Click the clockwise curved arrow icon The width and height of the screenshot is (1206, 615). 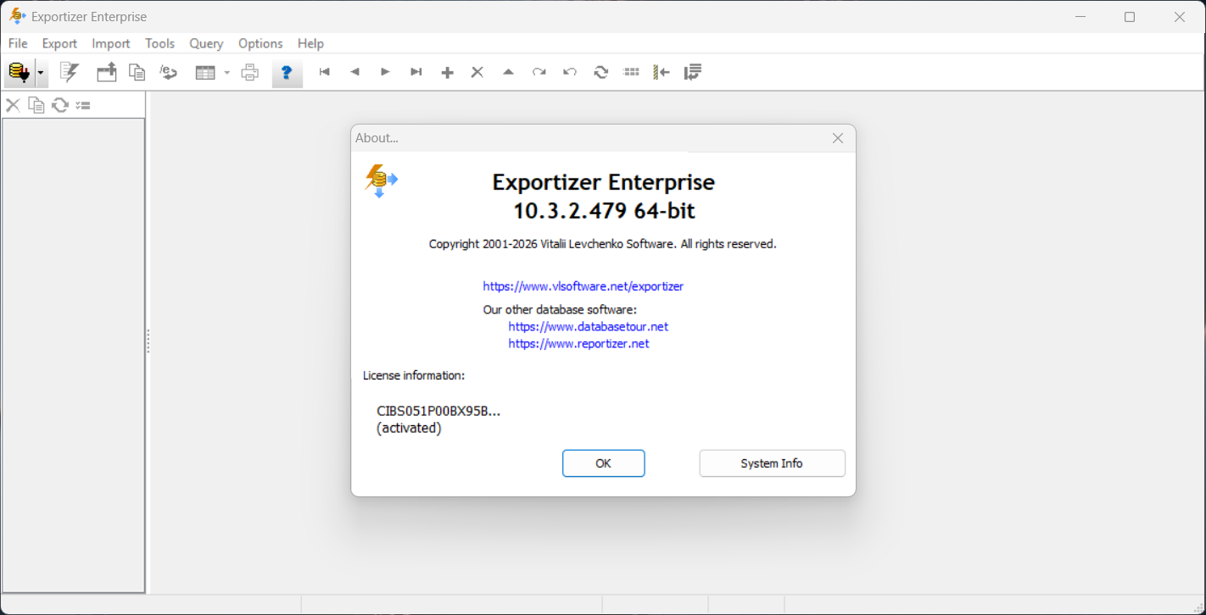tap(539, 73)
